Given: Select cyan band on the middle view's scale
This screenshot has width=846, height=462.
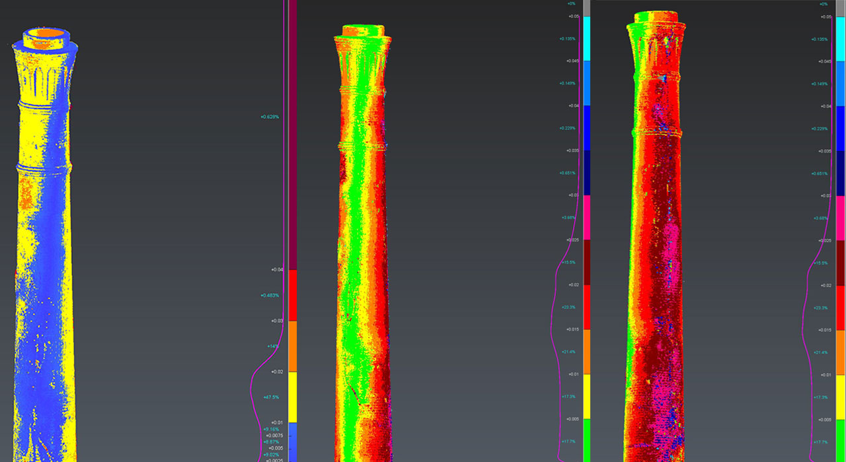Looking at the screenshot, I should click(586, 39).
